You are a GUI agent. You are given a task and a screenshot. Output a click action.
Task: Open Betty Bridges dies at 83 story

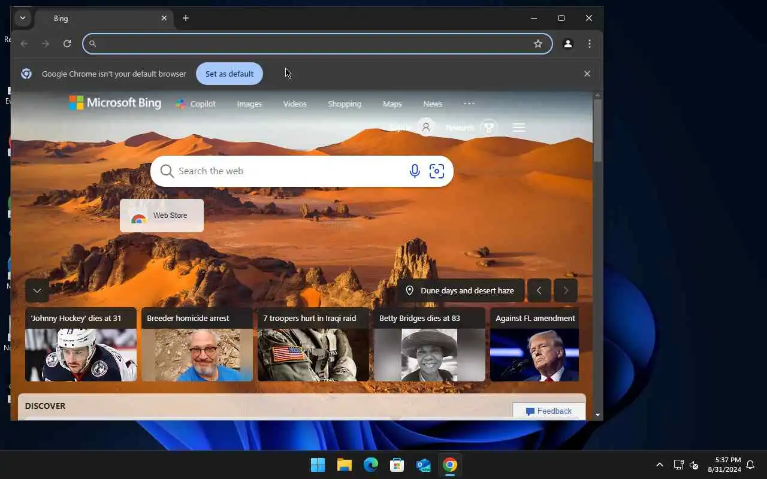click(430, 344)
